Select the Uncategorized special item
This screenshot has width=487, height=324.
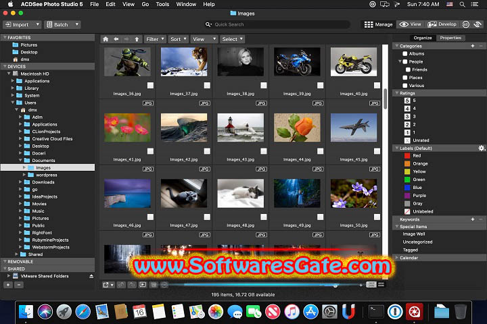(x=417, y=242)
